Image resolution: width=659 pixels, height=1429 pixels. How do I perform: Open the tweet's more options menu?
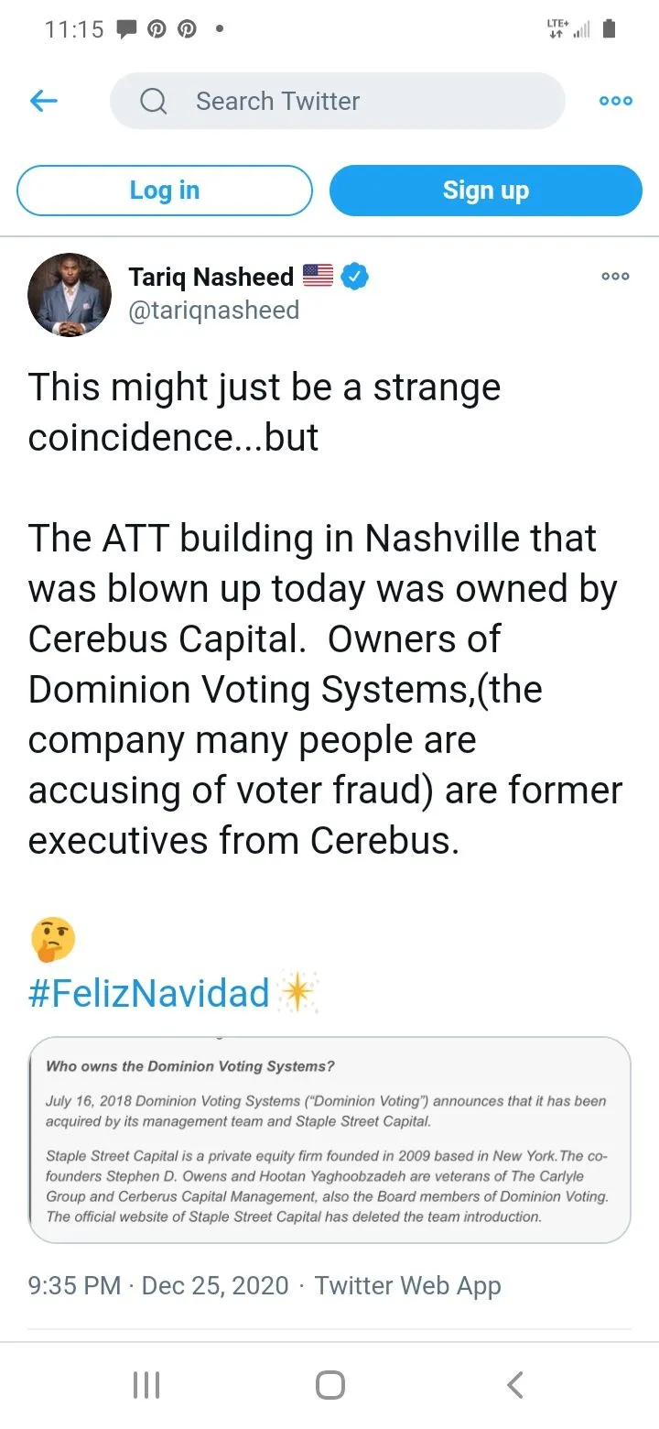[x=615, y=276]
